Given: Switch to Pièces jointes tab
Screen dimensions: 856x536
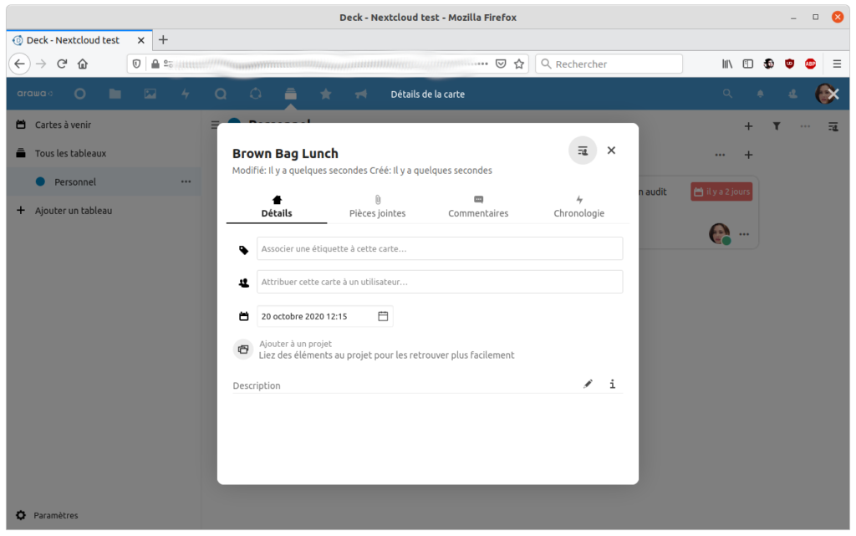Looking at the screenshot, I should [377, 207].
